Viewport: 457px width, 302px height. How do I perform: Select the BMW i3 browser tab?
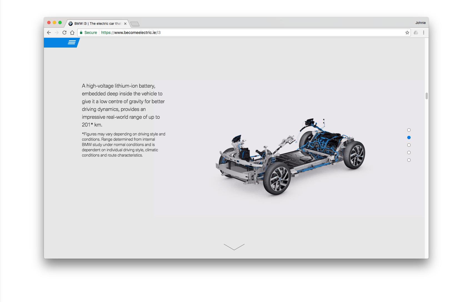(x=97, y=24)
